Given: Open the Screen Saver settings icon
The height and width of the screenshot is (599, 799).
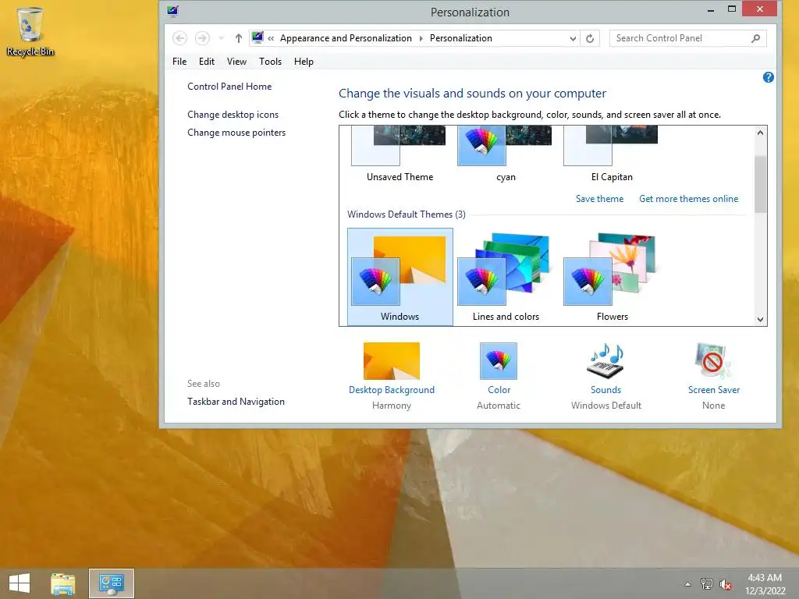Looking at the screenshot, I should (713, 360).
